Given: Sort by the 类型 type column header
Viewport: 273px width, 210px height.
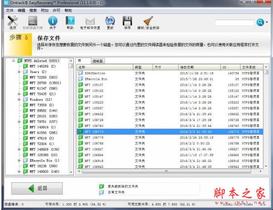Looking at the screenshot, I should [x=143, y=67].
